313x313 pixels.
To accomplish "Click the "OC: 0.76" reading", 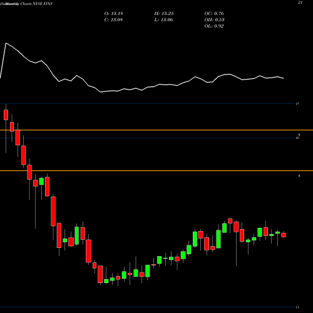I will tap(214, 14).
